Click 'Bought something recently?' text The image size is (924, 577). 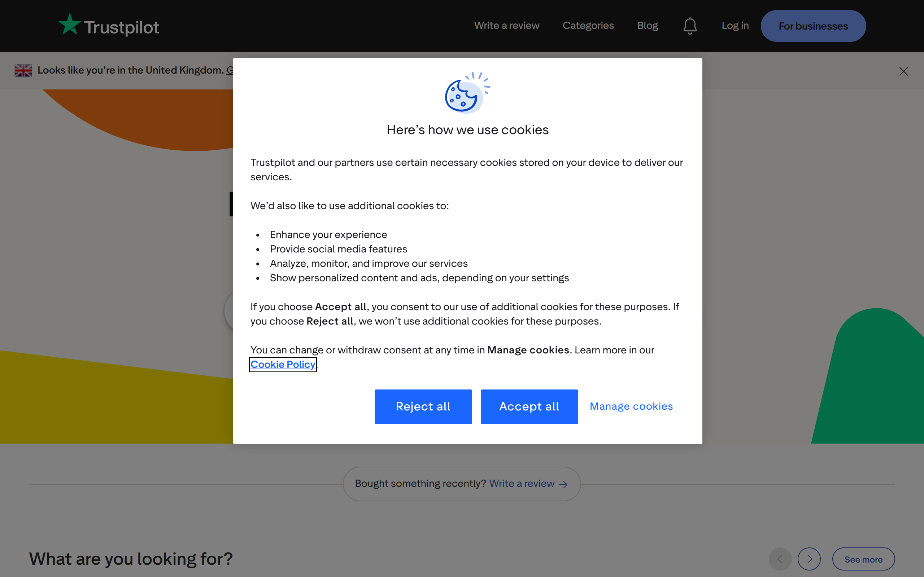420,484
